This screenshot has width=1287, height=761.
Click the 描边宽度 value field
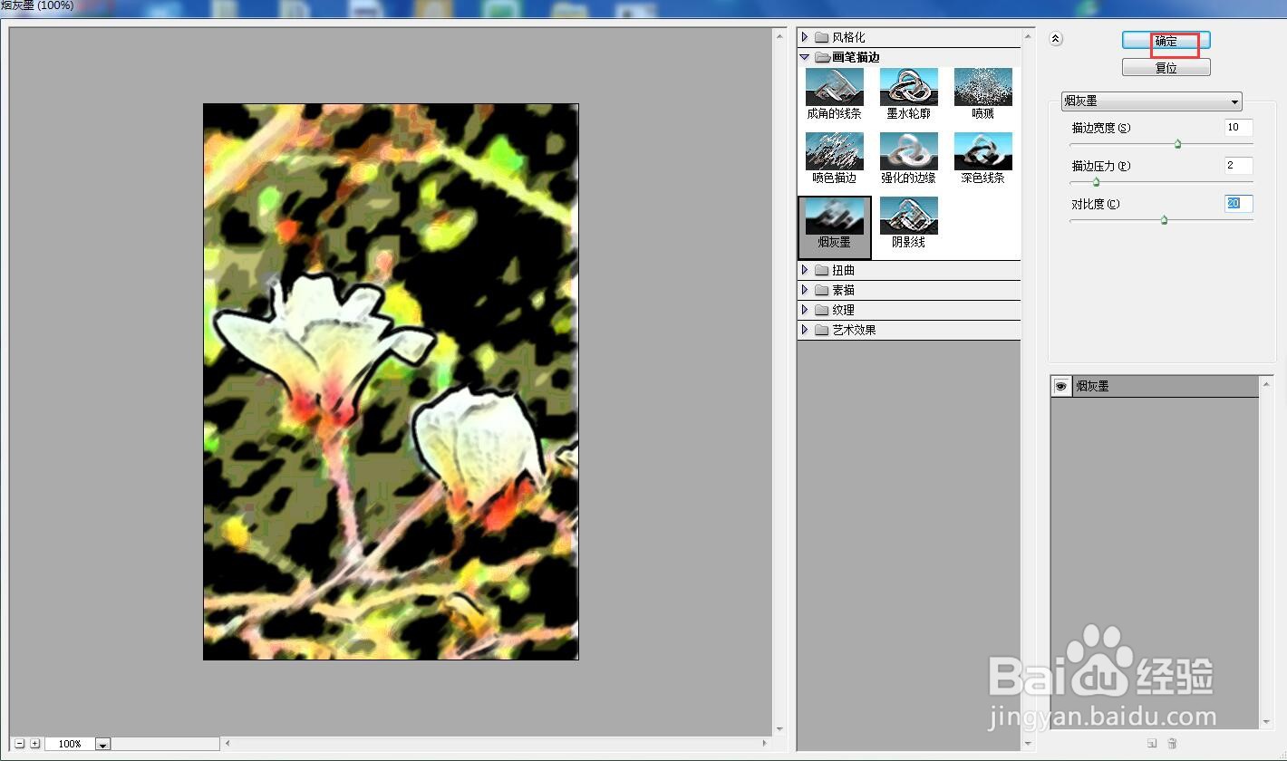point(1238,128)
